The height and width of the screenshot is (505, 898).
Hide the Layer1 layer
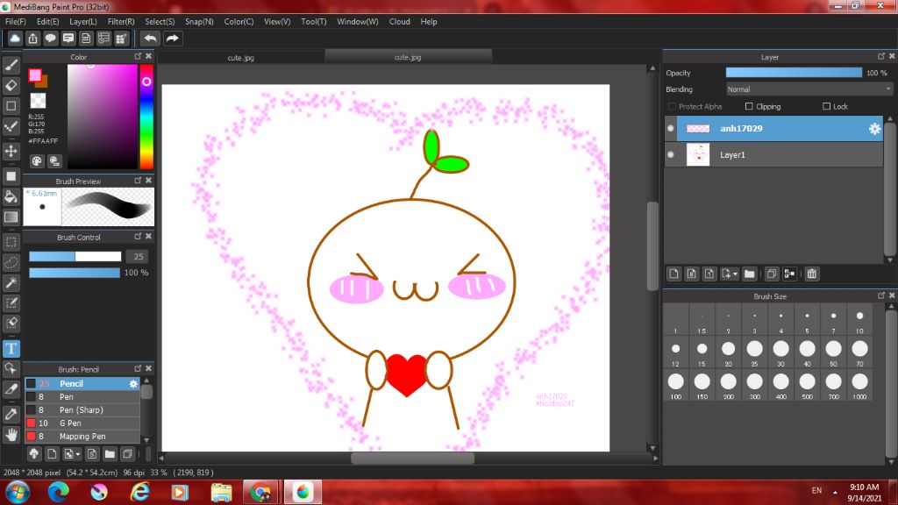[x=671, y=154]
